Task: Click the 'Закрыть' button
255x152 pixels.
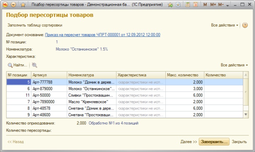Action: coord(239,142)
